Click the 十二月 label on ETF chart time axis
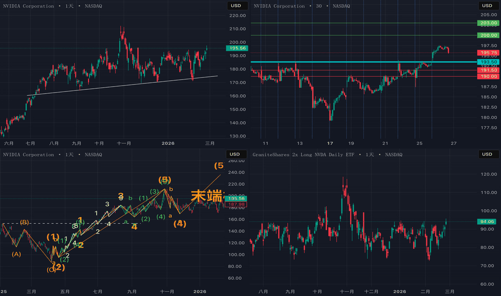 tap(371, 292)
